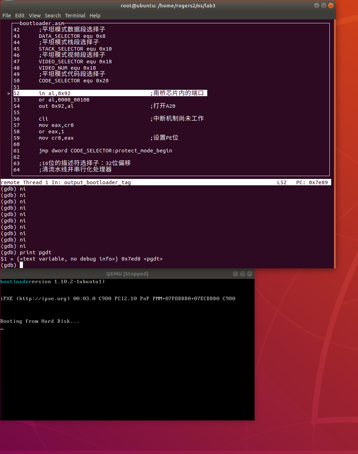Image resolution: width=358 pixels, height=454 pixels.
Task: Open the Search menu in terminal
Action: point(53,16)
